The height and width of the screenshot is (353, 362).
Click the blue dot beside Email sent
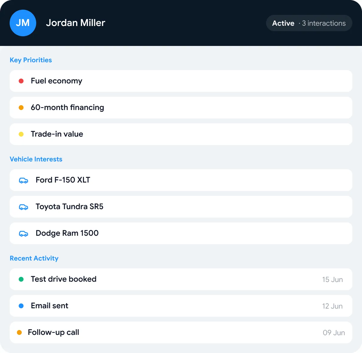(21, 306)
